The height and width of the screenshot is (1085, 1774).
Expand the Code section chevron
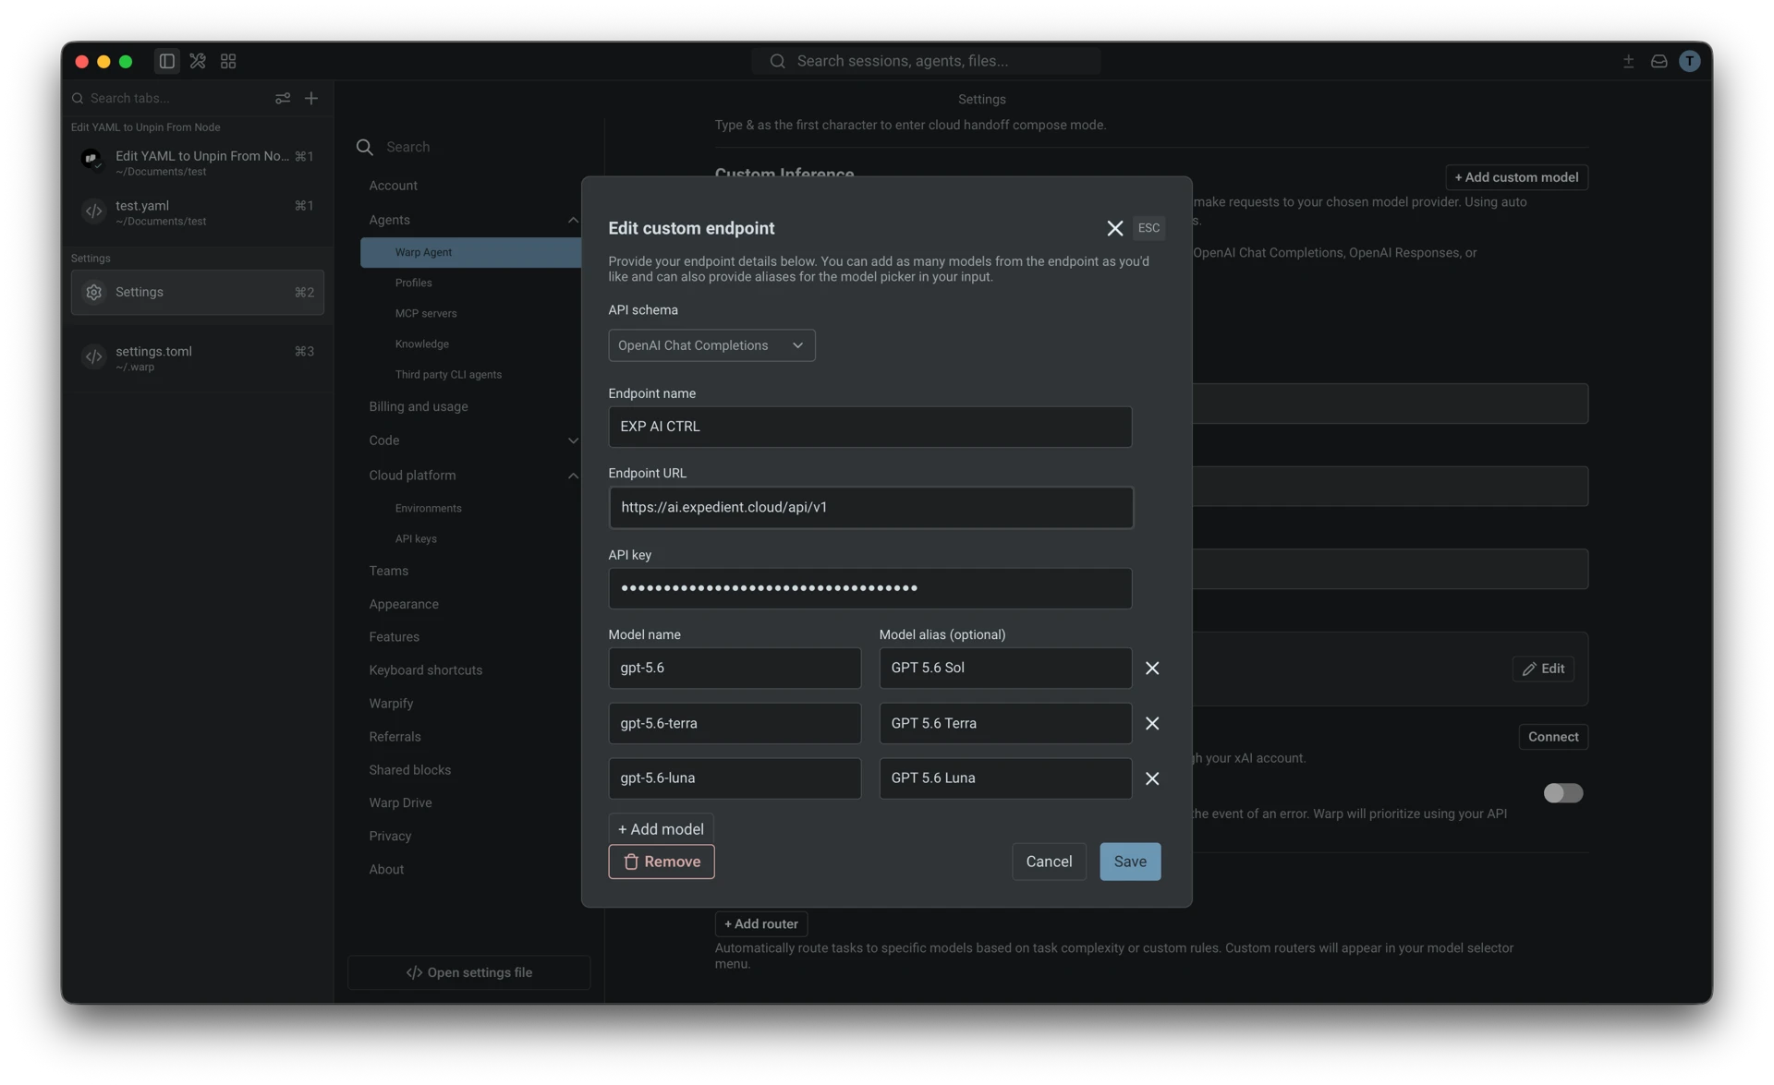pyautogui.click(x=573, y=440)
